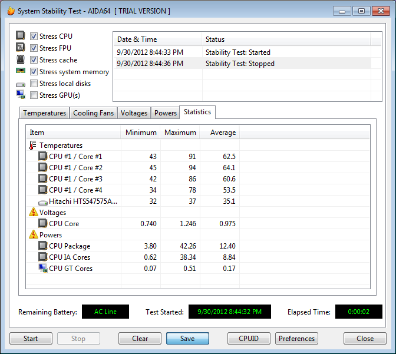Click the chip icon of CPU #1 / Core #3
Viewport: 396px width, 354px height.
click(x=42, y=178)
